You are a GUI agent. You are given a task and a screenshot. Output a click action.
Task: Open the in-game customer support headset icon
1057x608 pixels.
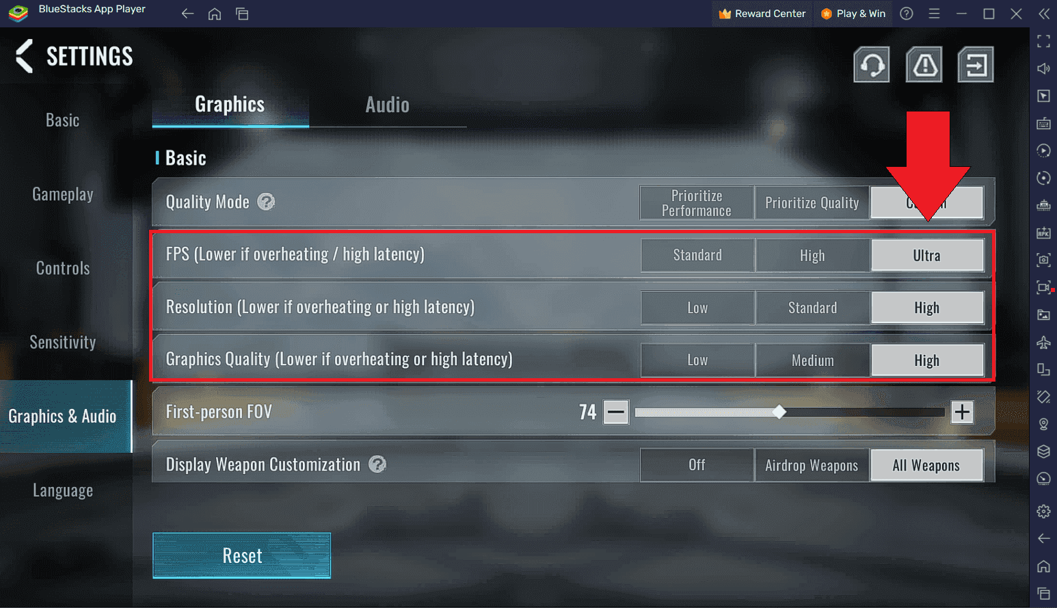[x=871, y=64]
